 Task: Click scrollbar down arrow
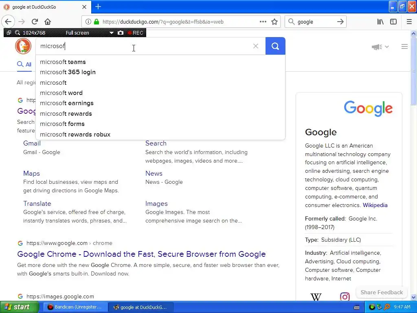pos(413,297)
